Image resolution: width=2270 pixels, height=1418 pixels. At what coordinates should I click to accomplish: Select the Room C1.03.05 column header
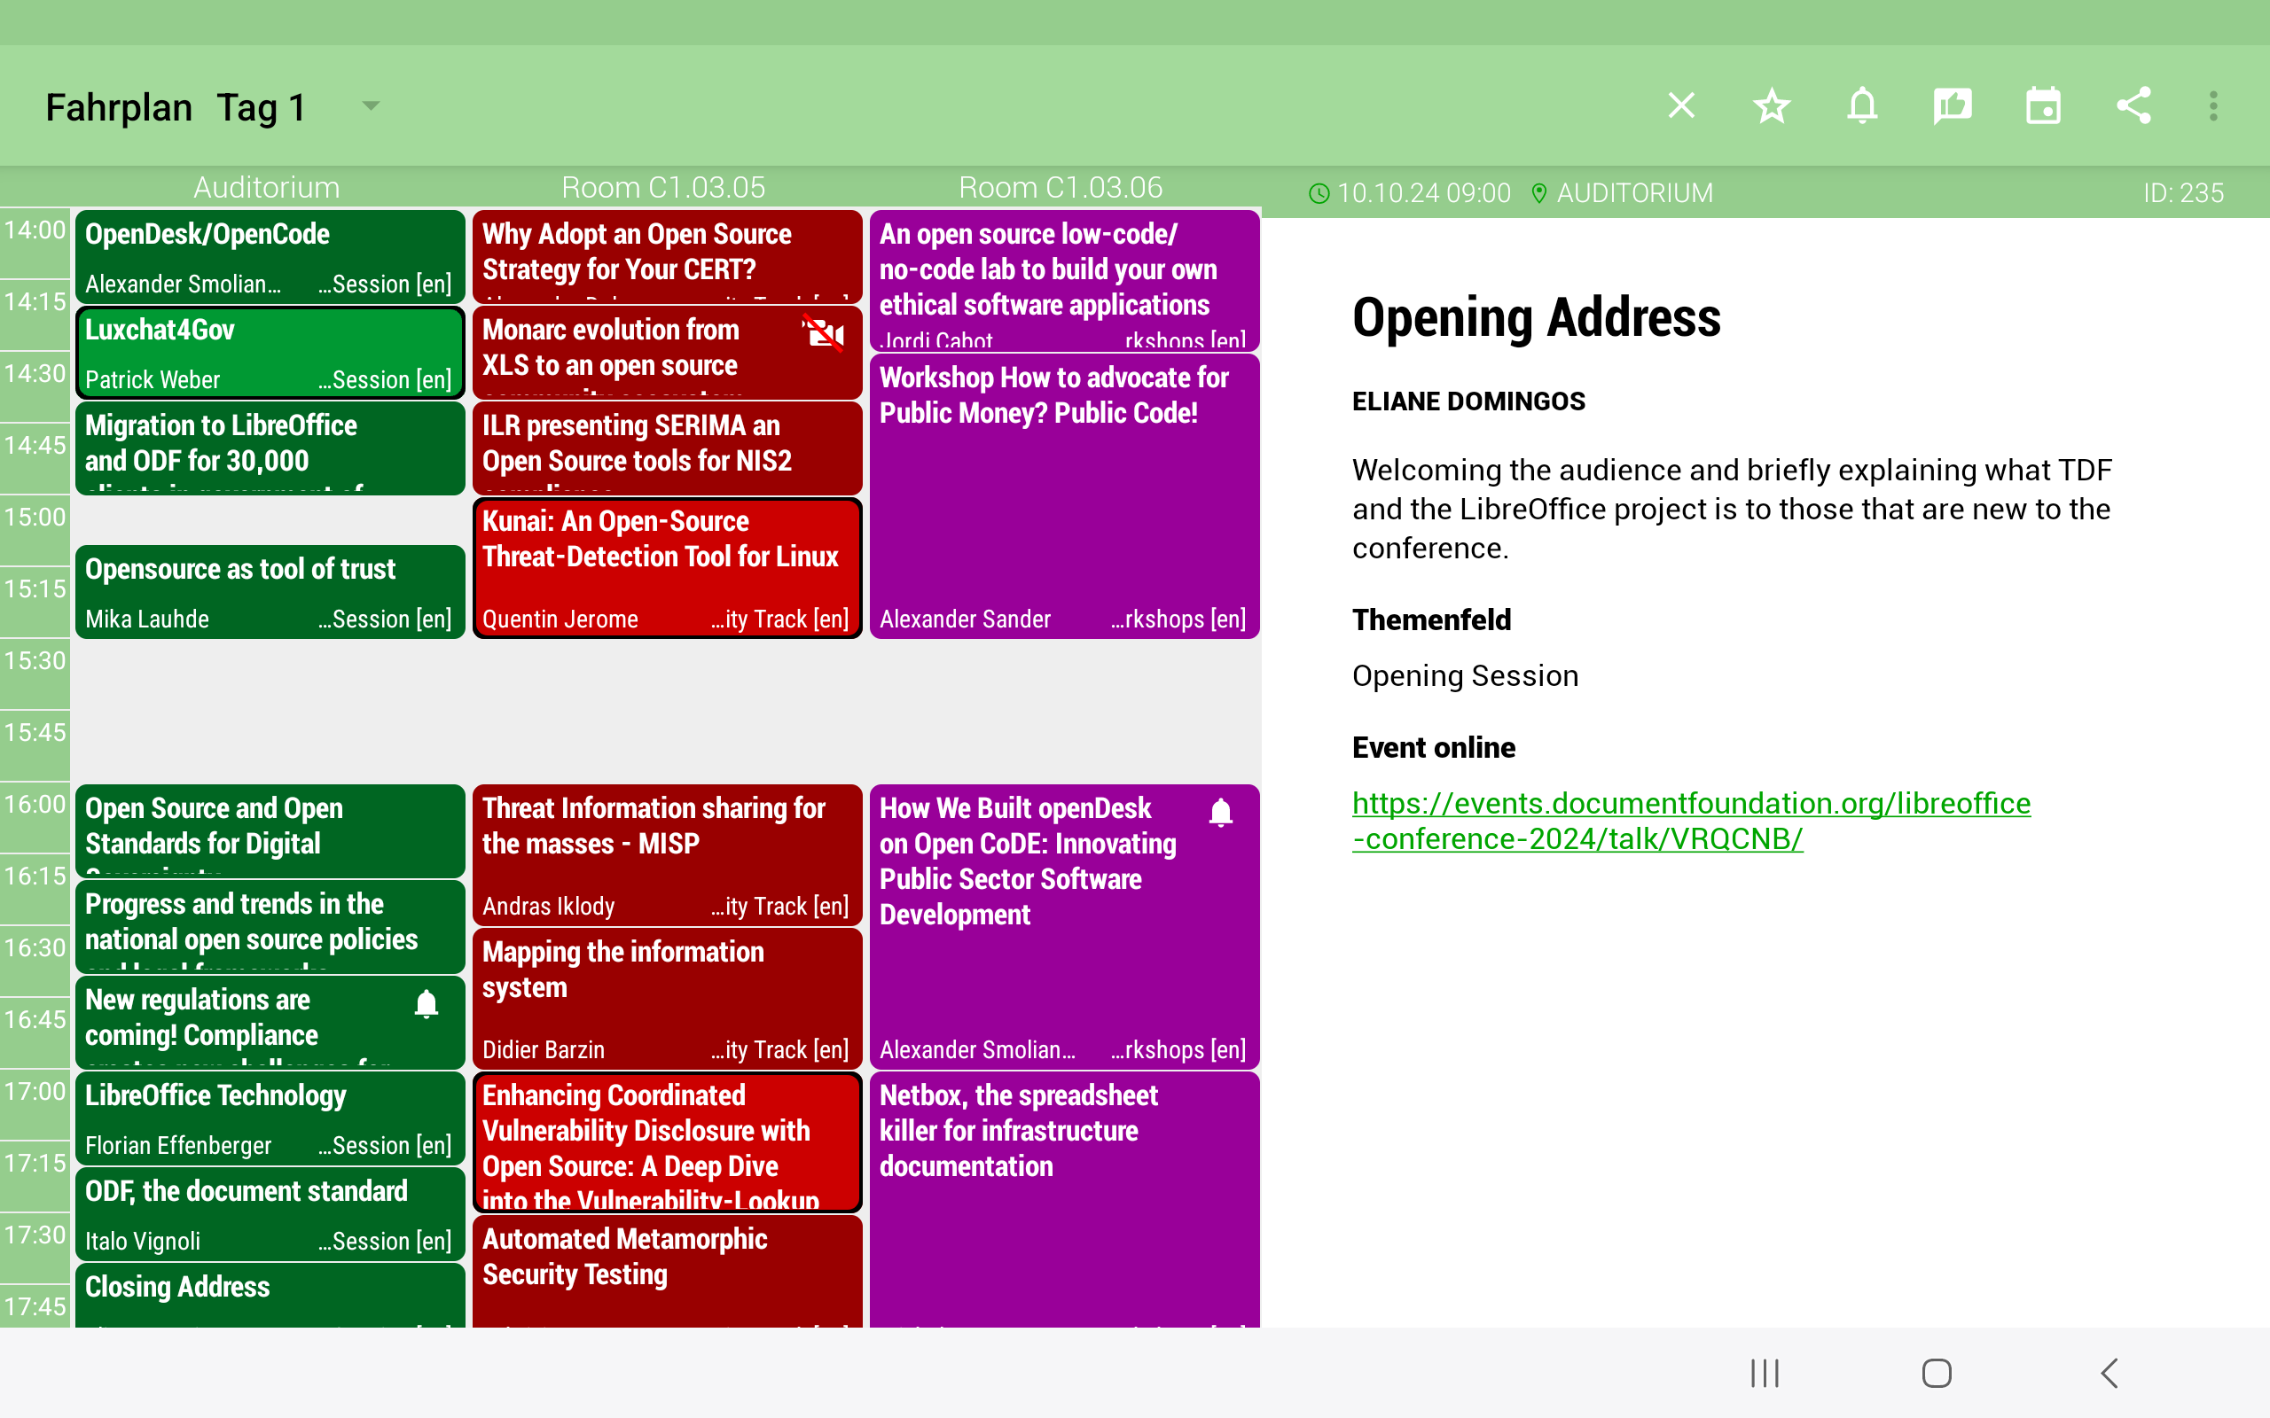(x=664, y=188)
